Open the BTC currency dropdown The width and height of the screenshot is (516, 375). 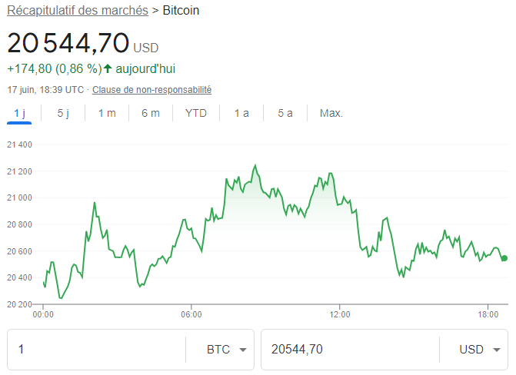pyautogui.click(x=228, y=350)
